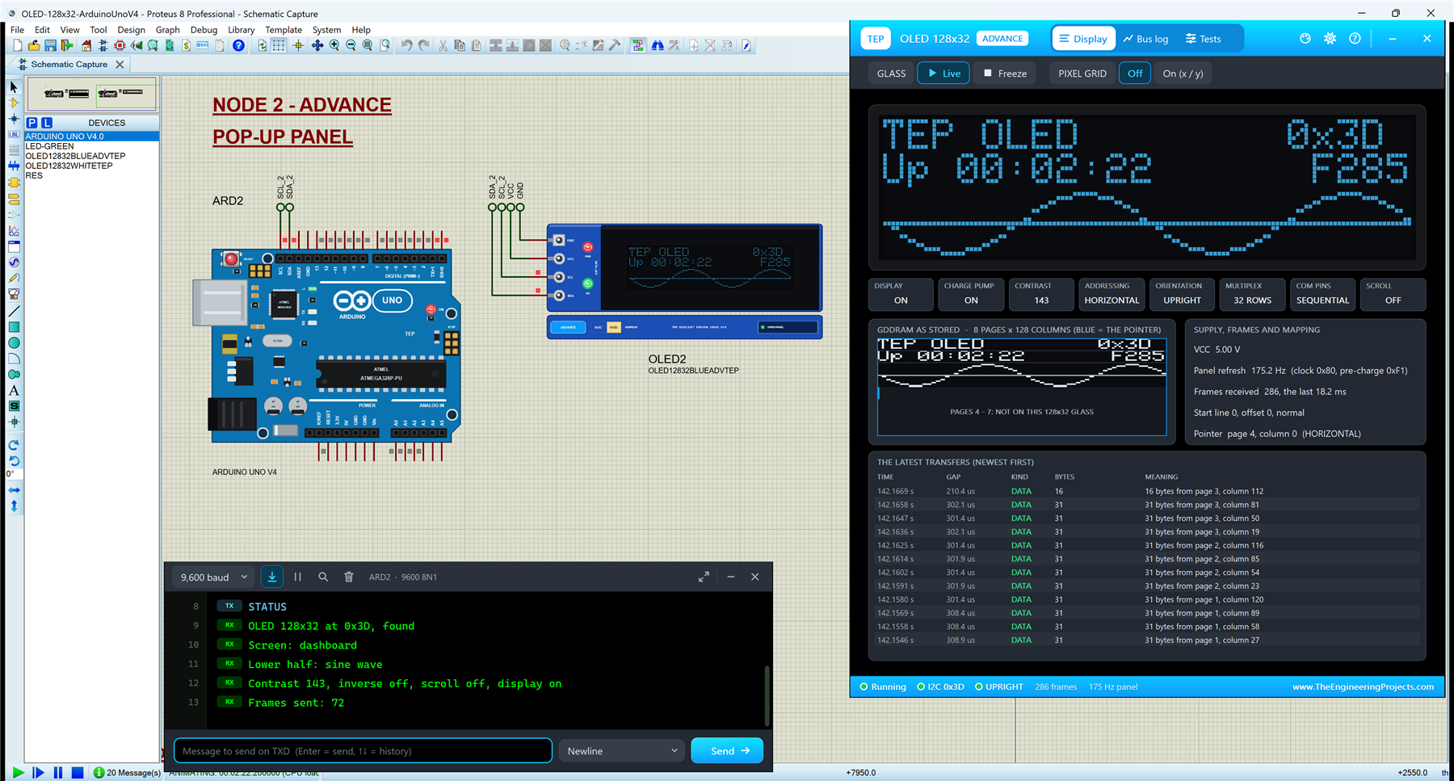This screenshot has width=1454, height=781.
Task: Open the gear settings in OLED panel
Action: coord(1330,39)
